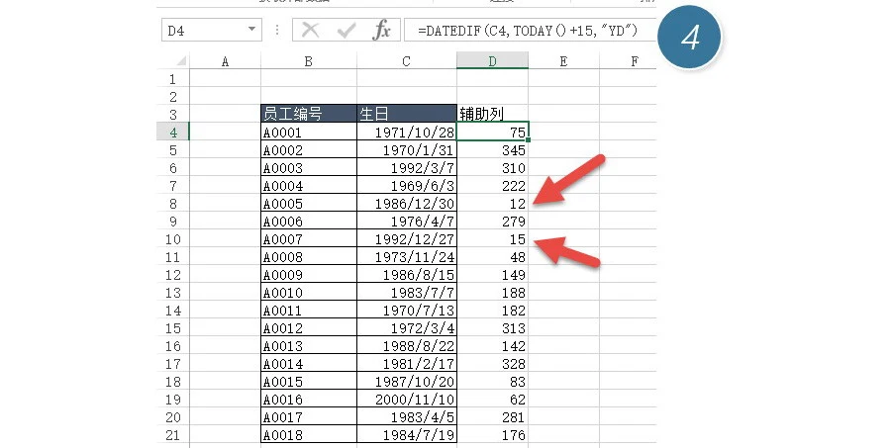
Task: Click the Cancel X formula button
Action: coord(311,31)
